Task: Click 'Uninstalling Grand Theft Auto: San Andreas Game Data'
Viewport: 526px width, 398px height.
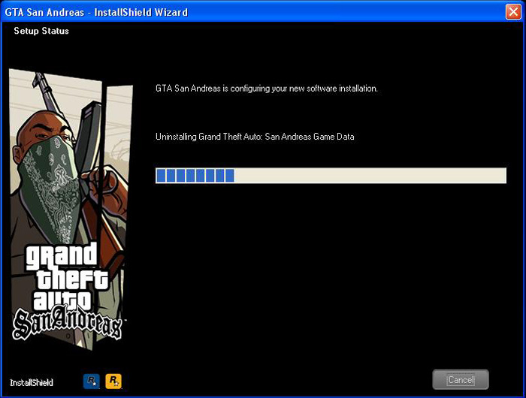Action: [x=255, y=137]
